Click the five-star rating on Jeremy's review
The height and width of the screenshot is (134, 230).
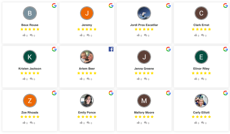coord(87,29)
